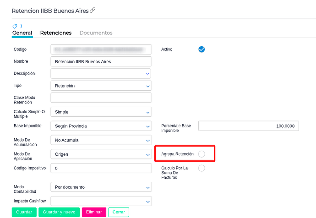Toggle Calculo Por La Suma De Facturas
The height and width of the screenshot is (218, 316).
tap(202, 169)
